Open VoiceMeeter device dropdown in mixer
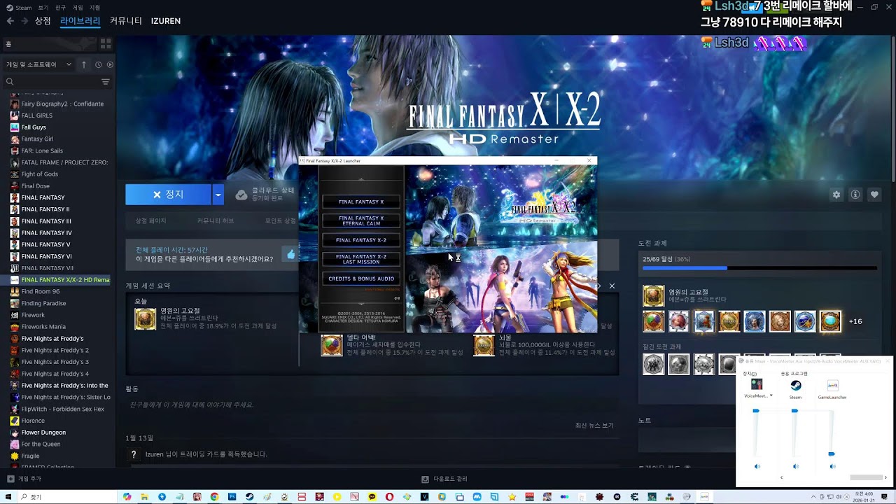This screenshot has width=896, height=504. (x=771, y=396)
